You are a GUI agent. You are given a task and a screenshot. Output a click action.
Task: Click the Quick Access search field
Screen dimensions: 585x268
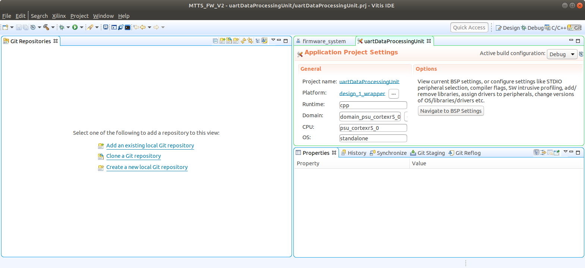pyautogui.click(x=469, y=28)
